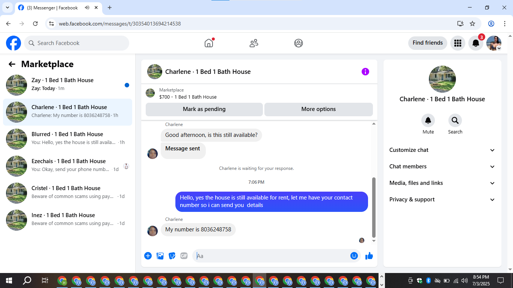Click Charlene's avatar beside her number message
This screenshot has width=513, height=288.
(152, 231)
